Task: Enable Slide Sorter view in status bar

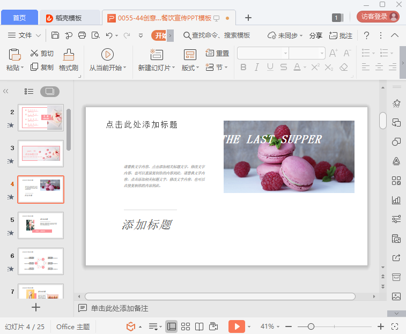Action: (x=186, y=326)
